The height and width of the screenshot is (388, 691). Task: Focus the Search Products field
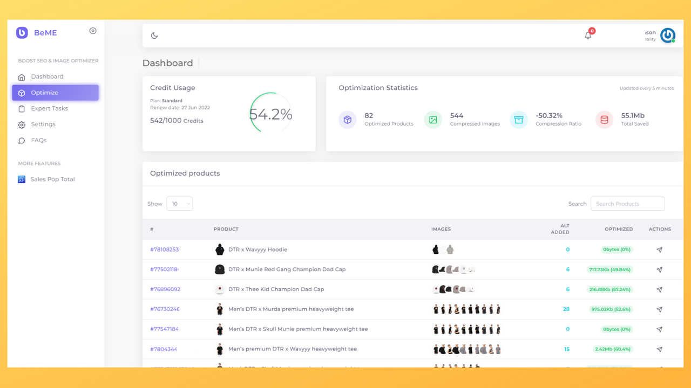point(628,204)
